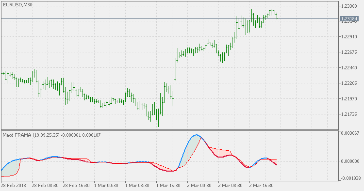This screenshot has width=364, height=191.
Task: Click the 2 Mar 16:30 time label
Action: [262, 186]
